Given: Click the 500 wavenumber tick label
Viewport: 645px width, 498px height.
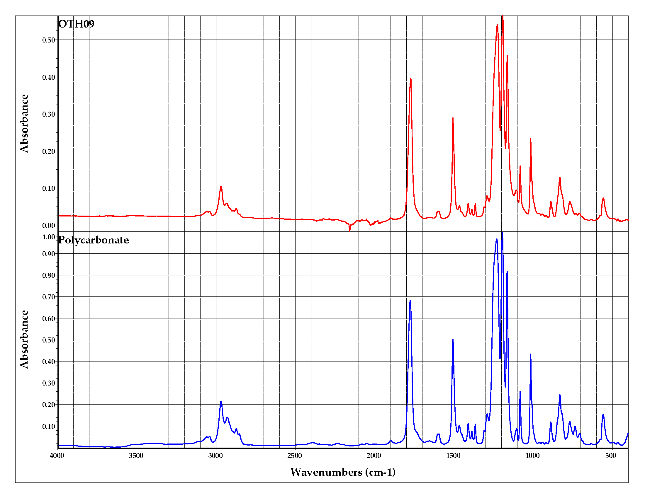Looking at the screenshot, I should 611,456.
